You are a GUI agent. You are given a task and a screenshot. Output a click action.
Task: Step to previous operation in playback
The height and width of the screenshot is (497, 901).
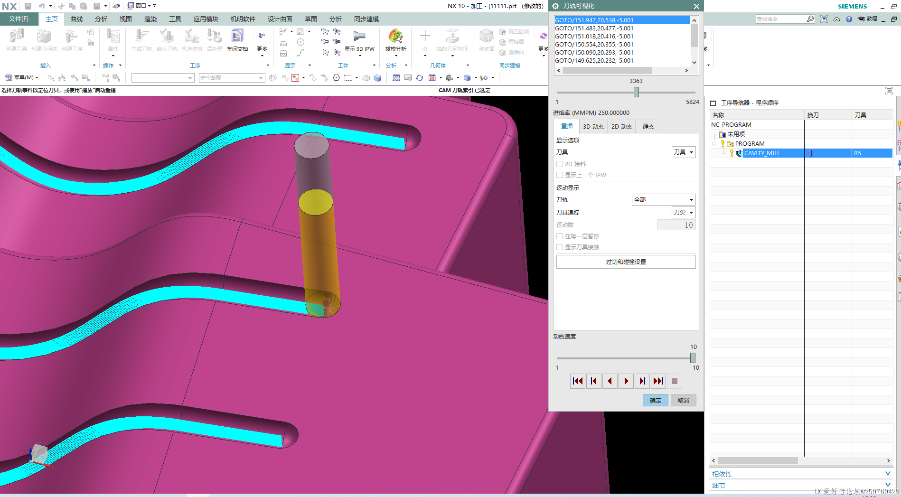[x=593, y=381]
